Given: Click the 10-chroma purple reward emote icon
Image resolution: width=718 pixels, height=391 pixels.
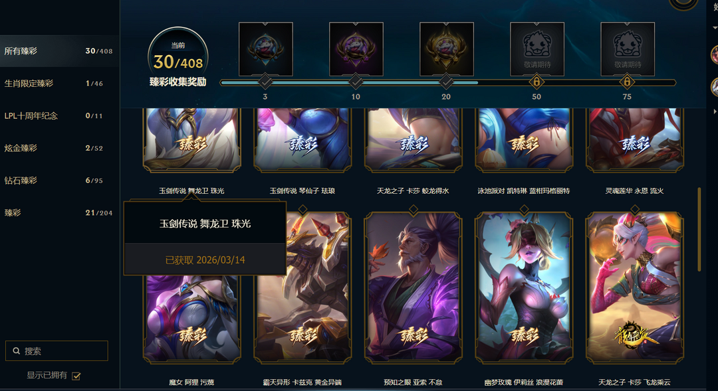Looking at the screenshot, I should (x=356, y=49).
